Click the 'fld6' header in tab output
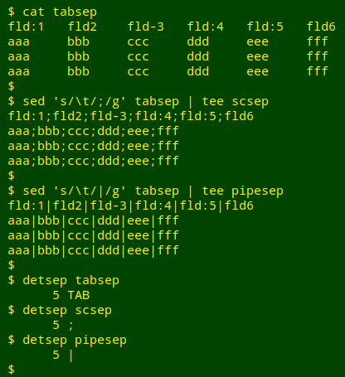The width and height of the screenshot is (345, 377). click(321, 27)
